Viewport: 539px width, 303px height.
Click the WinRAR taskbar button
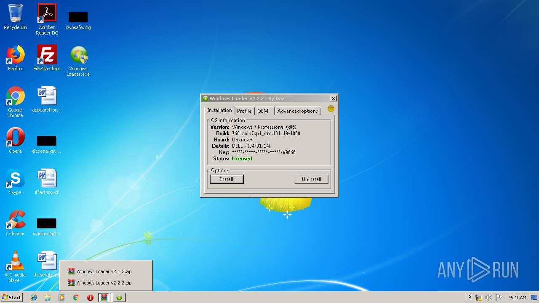point(104,298)
